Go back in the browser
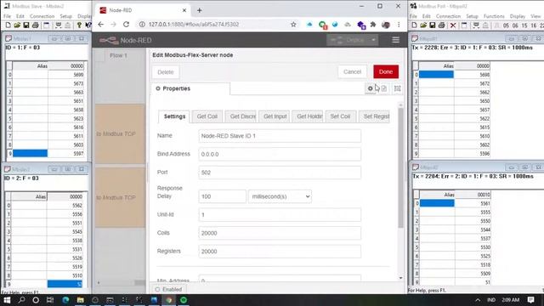This screenshot has height=306, width=544. 100,25
